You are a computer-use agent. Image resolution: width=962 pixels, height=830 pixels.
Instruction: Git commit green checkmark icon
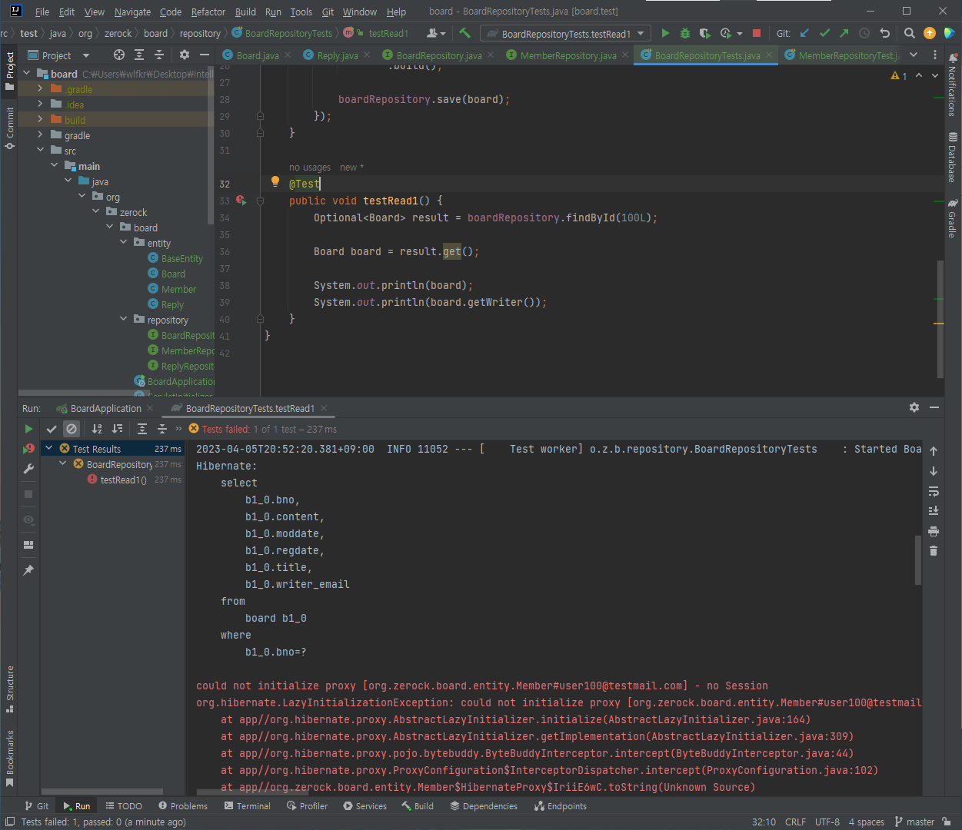click(824, 33)
